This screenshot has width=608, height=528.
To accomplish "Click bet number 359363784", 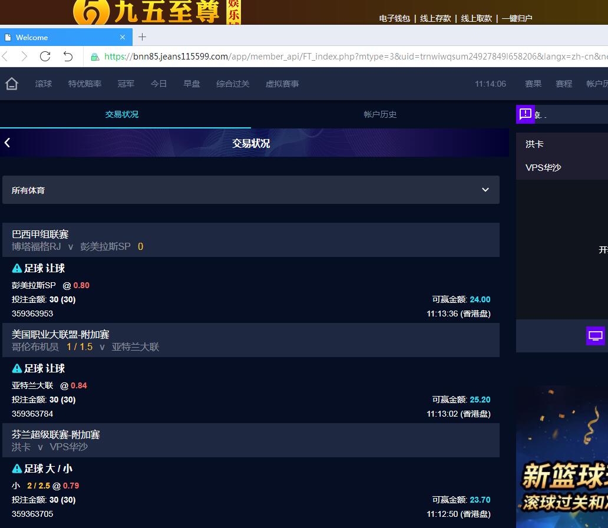I will click(32, 414).
